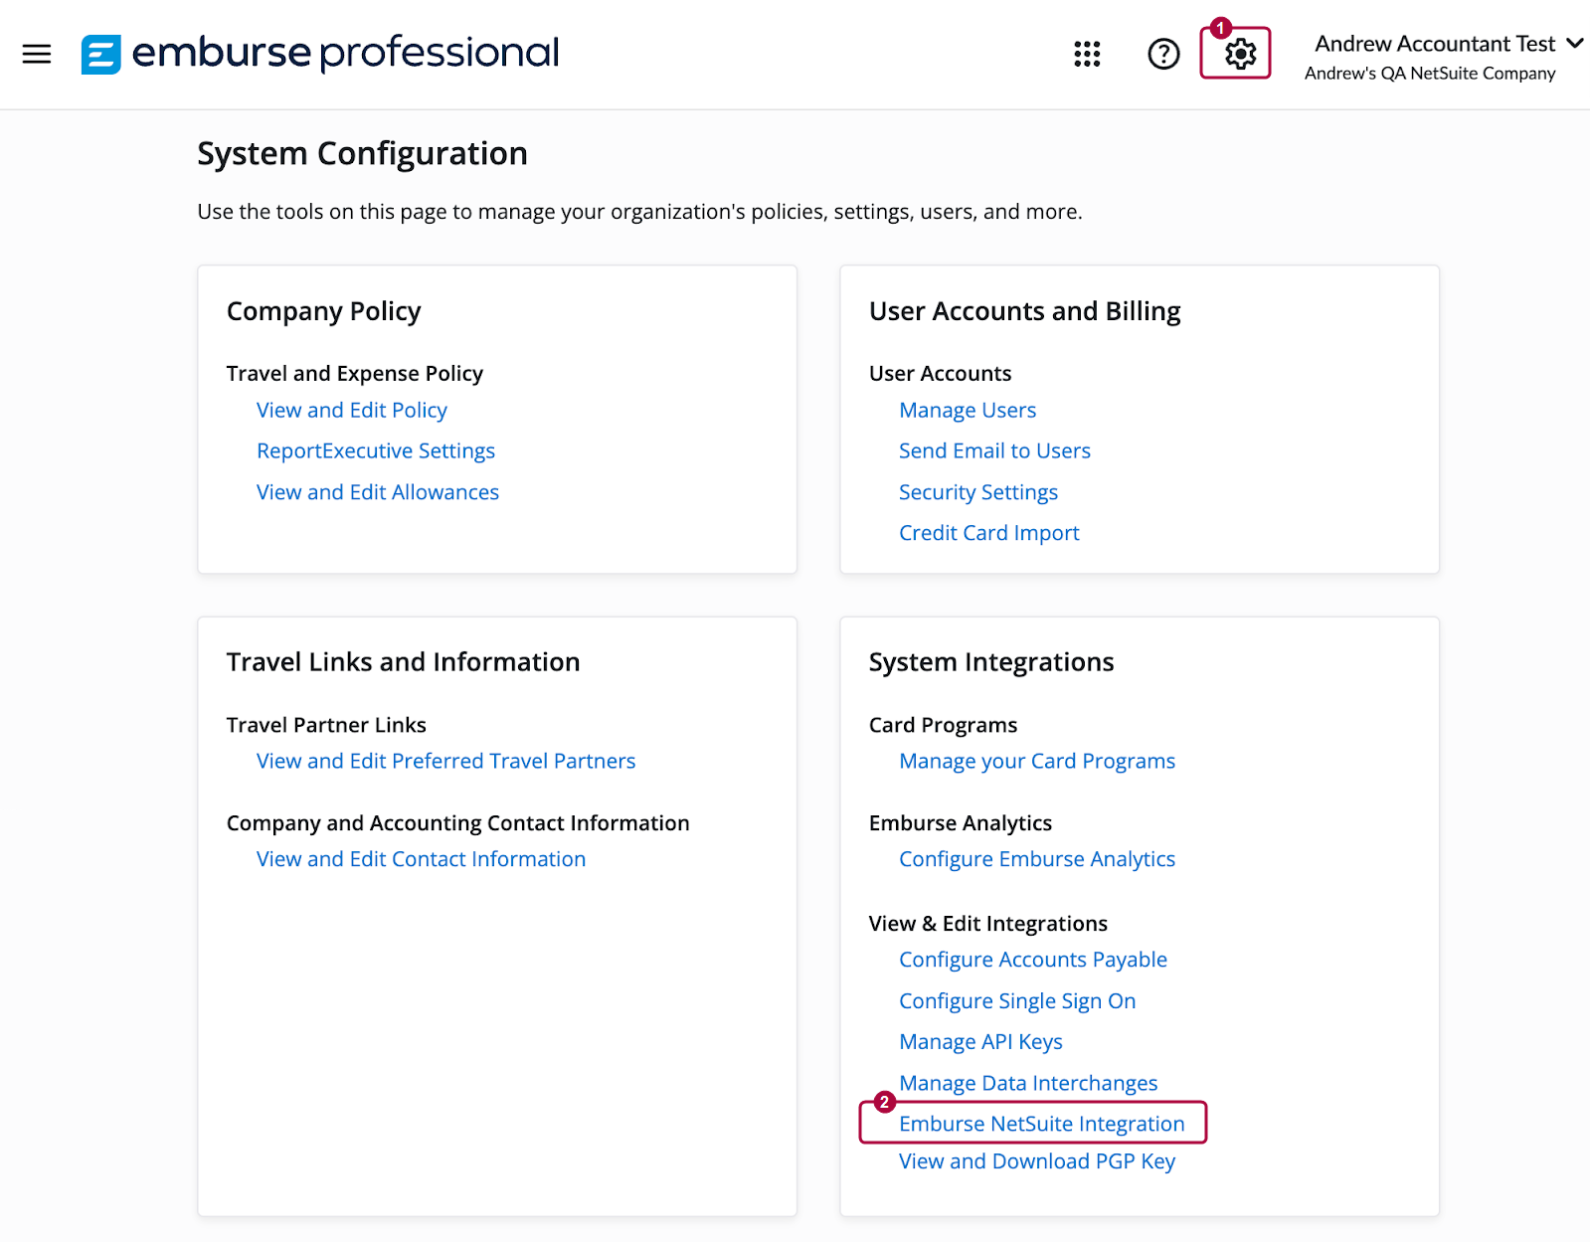1590x1242 pixels.
Task: Click the User Accounts subheading
Action: click(940, 373)
